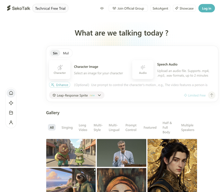Open the Join Official Group button
Viewport: 220px width, 192px height.
[x=128, y=8]
